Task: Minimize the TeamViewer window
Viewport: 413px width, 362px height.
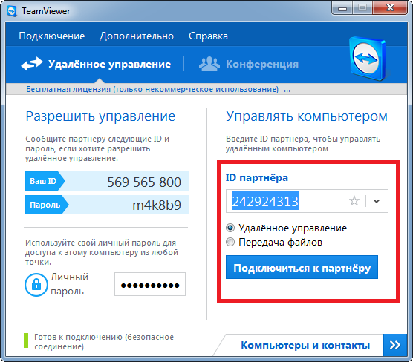Action: tap(342, 8)
